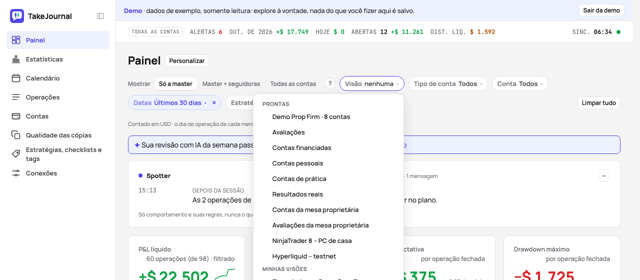Choose the NinjaTrader 8 – PC de casa view

click(x=328, y=241)
